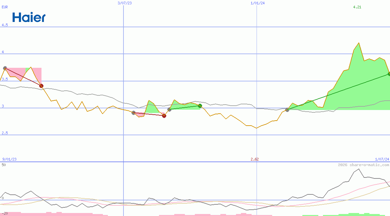This screenshot has width=390, height=216.
Task: Click the 2.62 low price label
Action: pyautogui.click(x=255, y=159)
